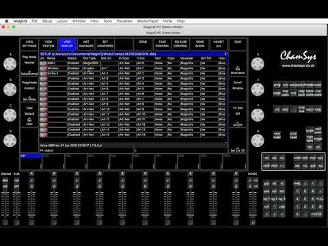Open the View System soft button

49,44
